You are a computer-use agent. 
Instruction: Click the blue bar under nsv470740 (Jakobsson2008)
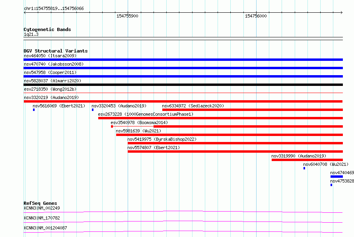point(183,68)
